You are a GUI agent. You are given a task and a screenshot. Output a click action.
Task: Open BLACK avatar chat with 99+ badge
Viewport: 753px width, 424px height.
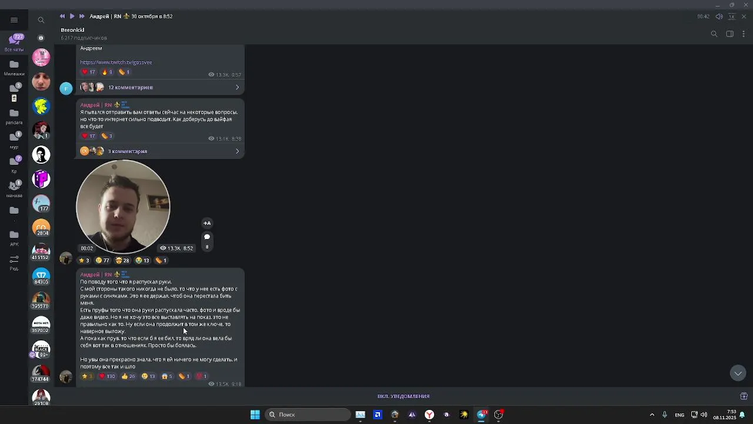(41, 350)
